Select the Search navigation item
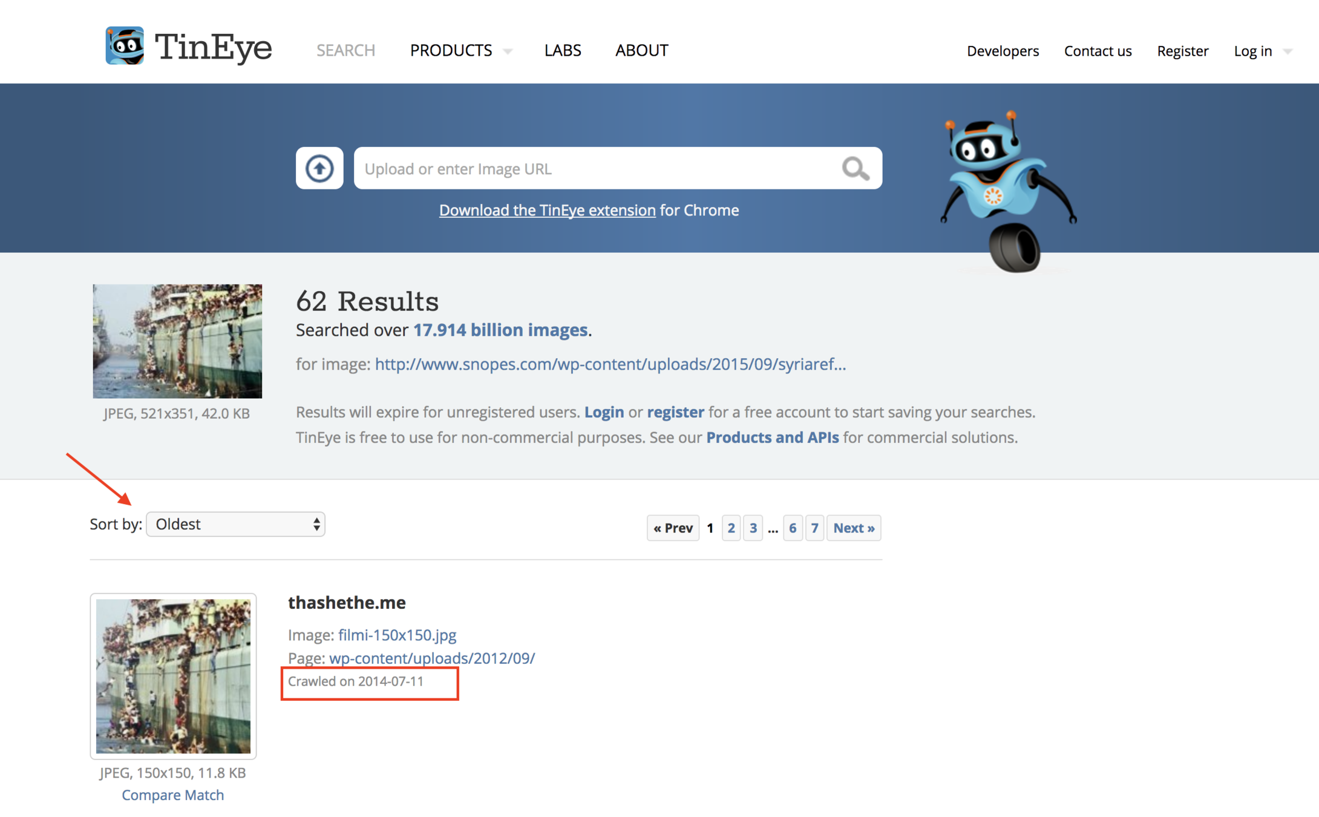 point(345,50)
